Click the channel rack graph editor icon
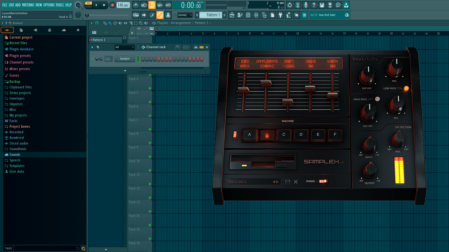 (x=196, y=47)
